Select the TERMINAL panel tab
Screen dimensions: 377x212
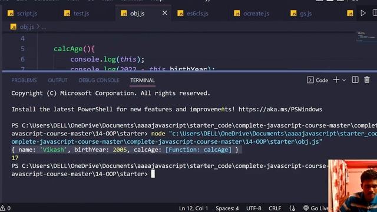143,80
